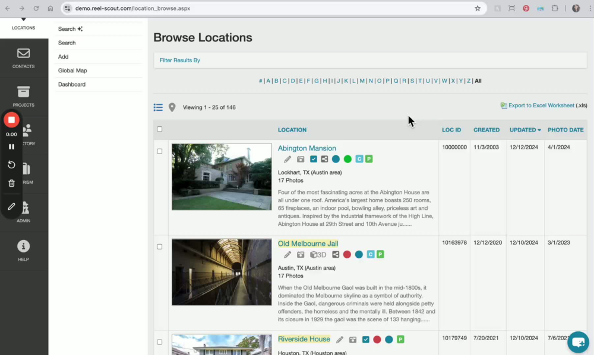Sort by the PHOTO DATE column header
Viewport: 594px width, 355px height.
(565, 130)
